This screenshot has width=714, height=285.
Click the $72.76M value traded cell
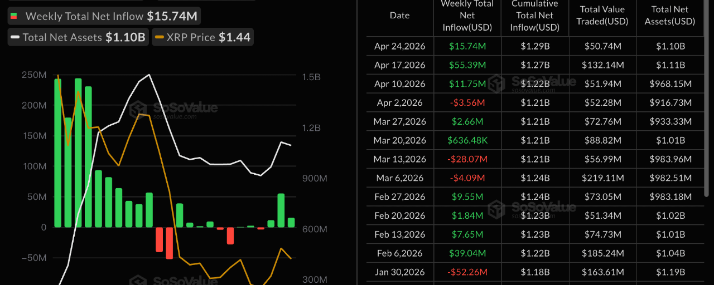[x=602, y=121]
